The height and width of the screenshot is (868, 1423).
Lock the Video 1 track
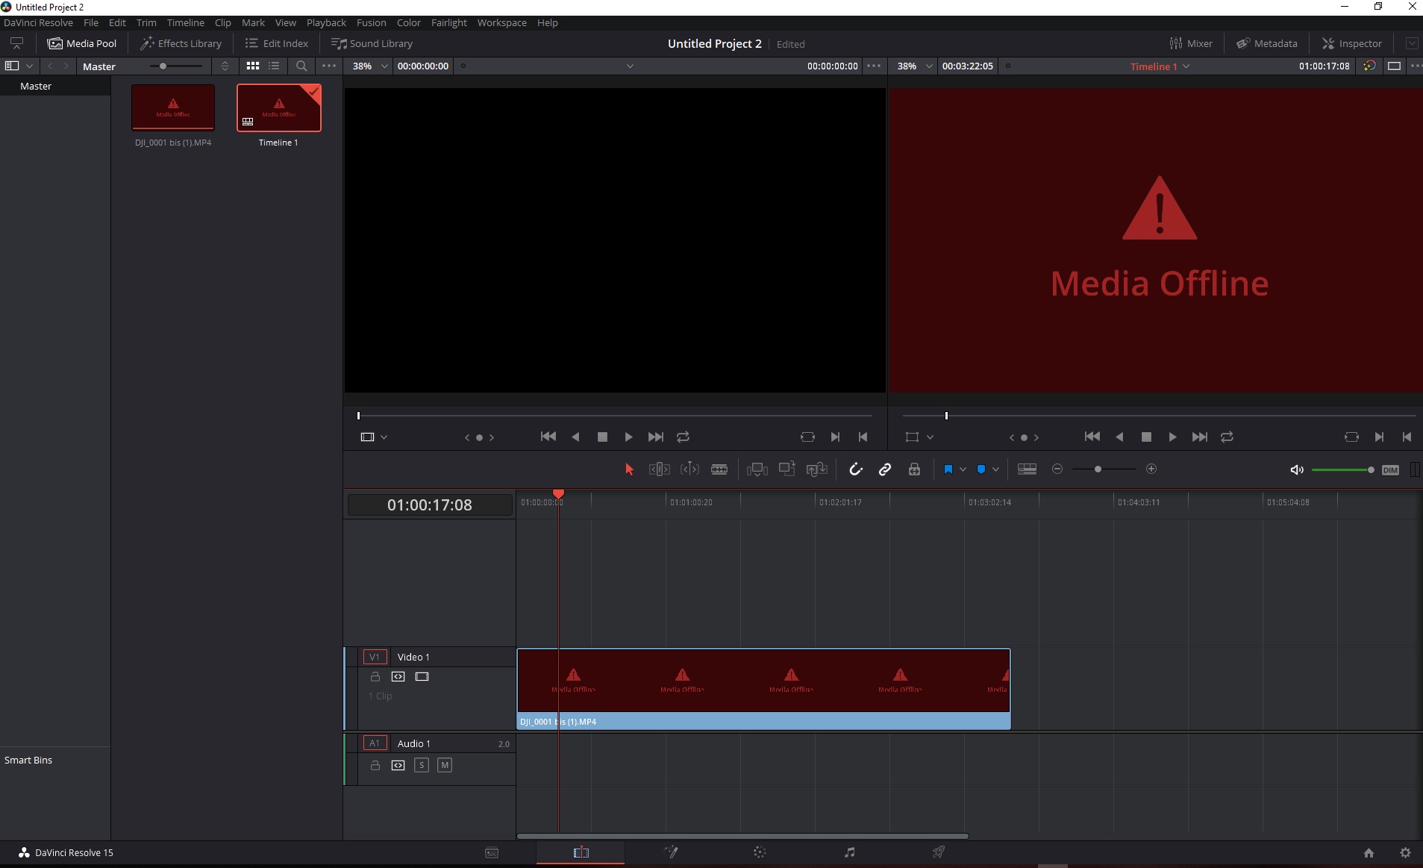[375, 677]
